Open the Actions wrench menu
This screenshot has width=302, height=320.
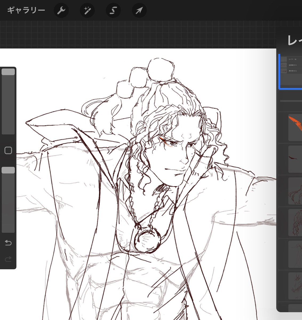[61, 11]
